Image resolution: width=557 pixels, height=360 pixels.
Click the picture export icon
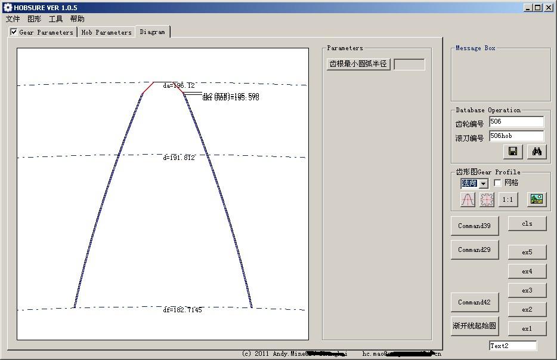pyautogui.click(x=536, y=199)
